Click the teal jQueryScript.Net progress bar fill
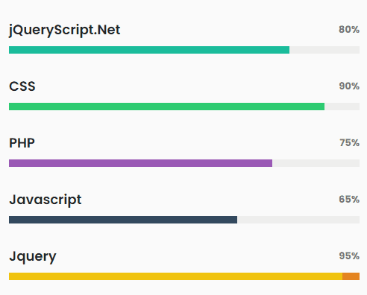 click(149, 50)
